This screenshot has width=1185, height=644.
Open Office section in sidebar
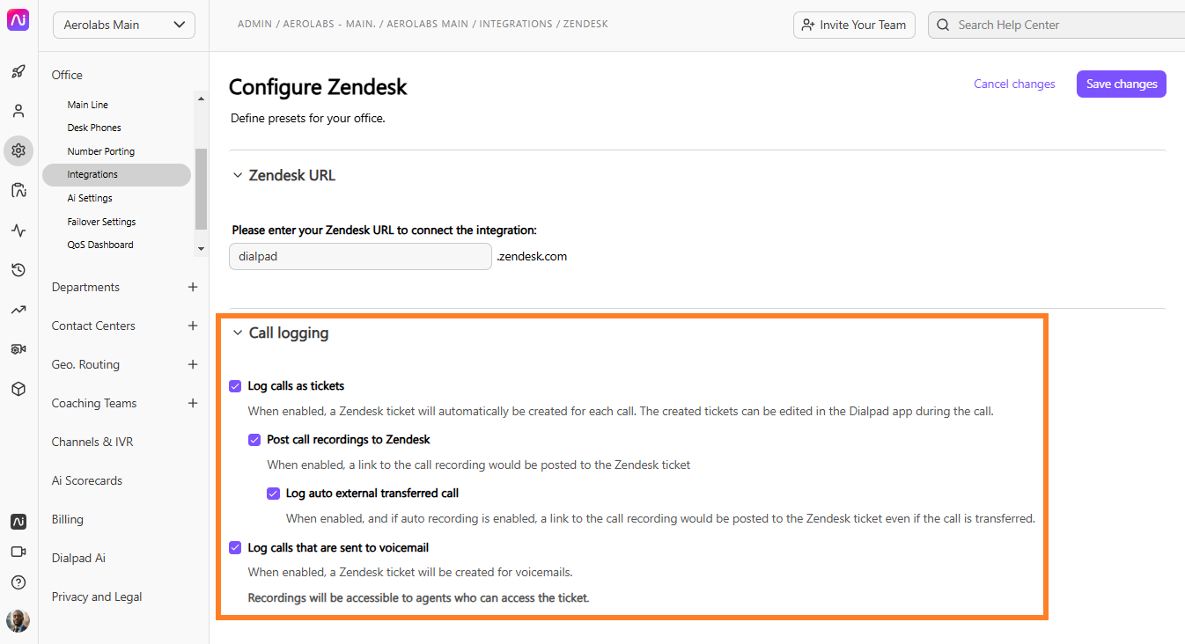pos(67,75)
